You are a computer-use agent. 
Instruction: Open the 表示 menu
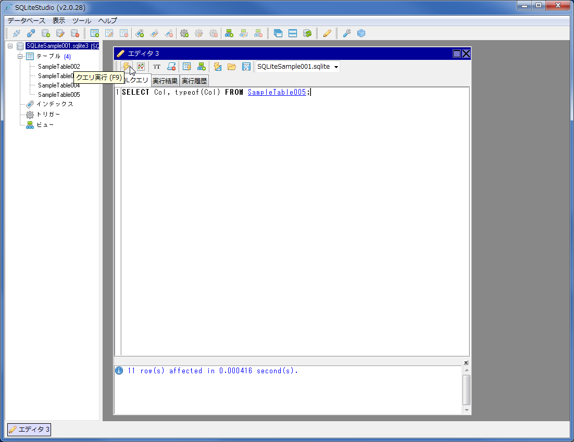[x=58, y=20]
